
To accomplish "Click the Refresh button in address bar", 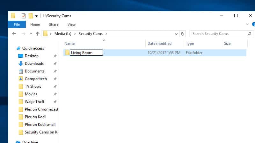I will click(x=182, y=34).
